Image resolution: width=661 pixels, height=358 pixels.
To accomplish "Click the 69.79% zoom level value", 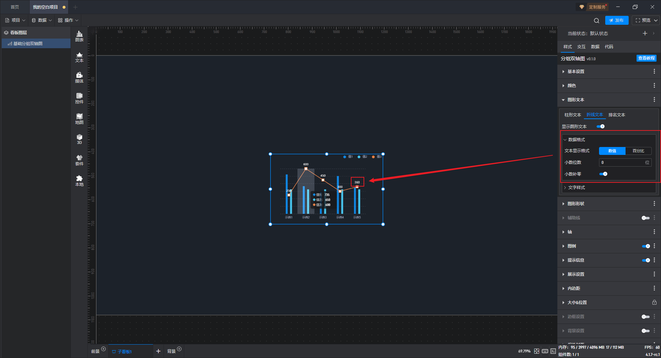I will click(524, 351).
